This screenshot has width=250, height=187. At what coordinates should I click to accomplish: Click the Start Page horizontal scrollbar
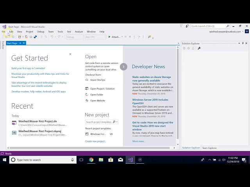coord(89,148)
